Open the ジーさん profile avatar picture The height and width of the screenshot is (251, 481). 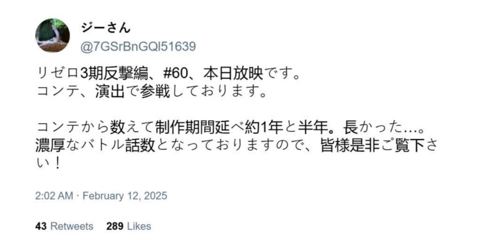coord(53,35)
